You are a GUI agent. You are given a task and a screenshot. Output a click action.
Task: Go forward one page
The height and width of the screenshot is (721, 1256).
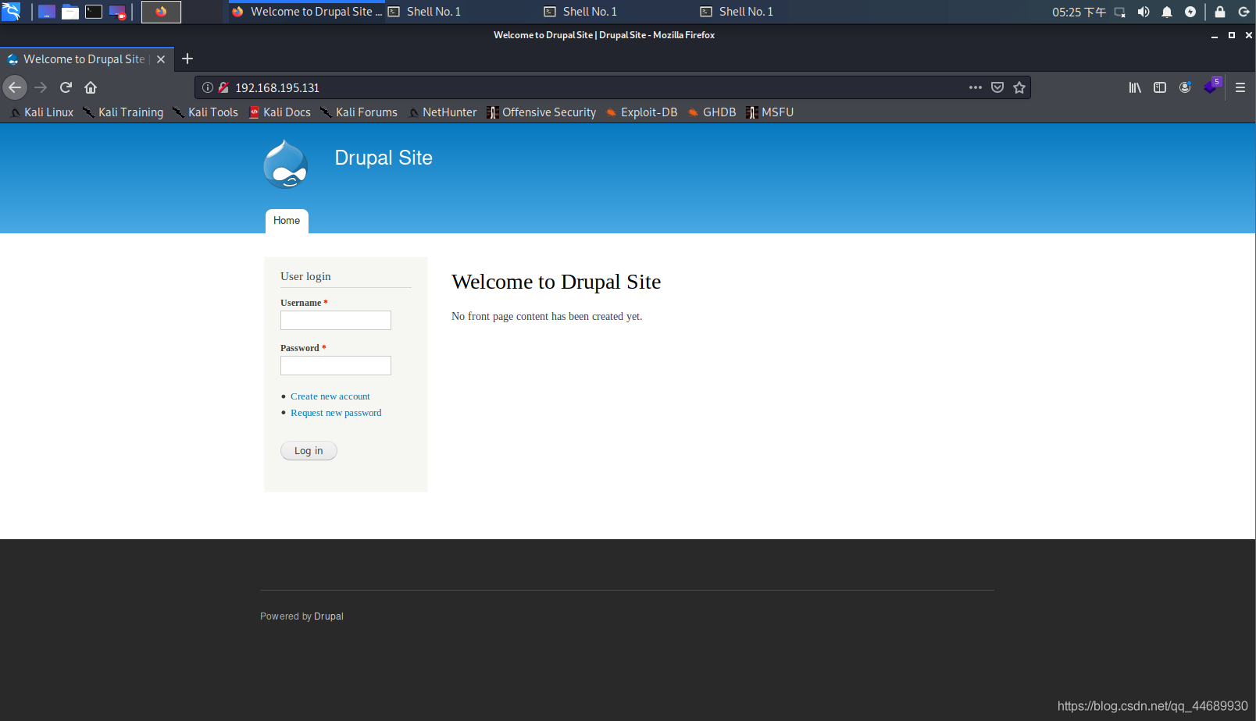(x=41, y=87)
